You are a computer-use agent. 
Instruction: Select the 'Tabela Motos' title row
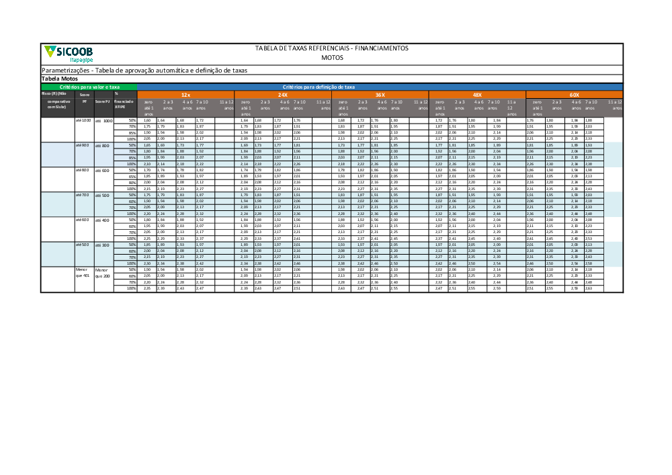pyautogui.click(x=60, y=79)
